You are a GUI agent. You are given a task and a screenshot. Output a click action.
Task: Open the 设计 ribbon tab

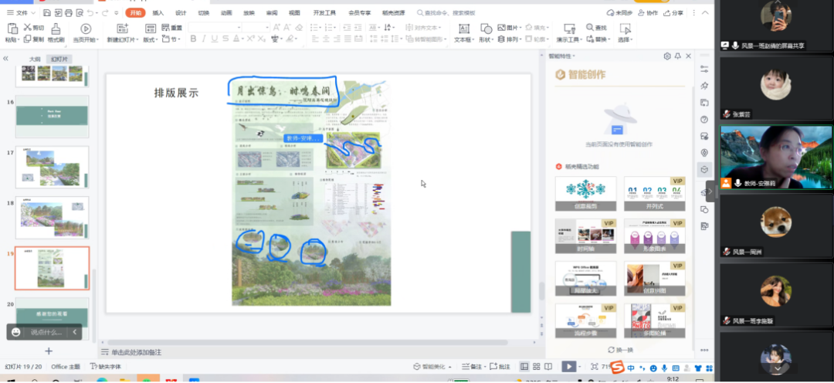tap(181, 13)
